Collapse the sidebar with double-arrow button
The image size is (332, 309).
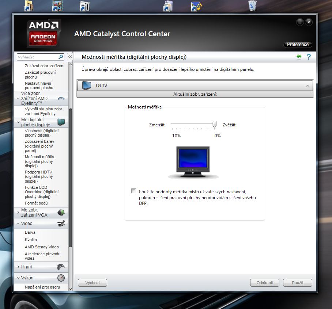(70, 57)
